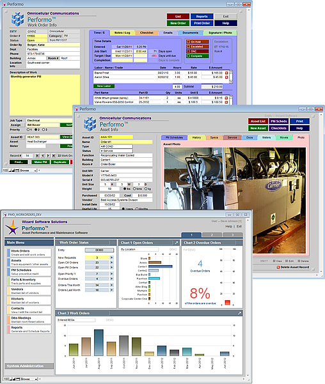Click the New Labor button
The image size is (325, 384).
click(x=104, y=86)
